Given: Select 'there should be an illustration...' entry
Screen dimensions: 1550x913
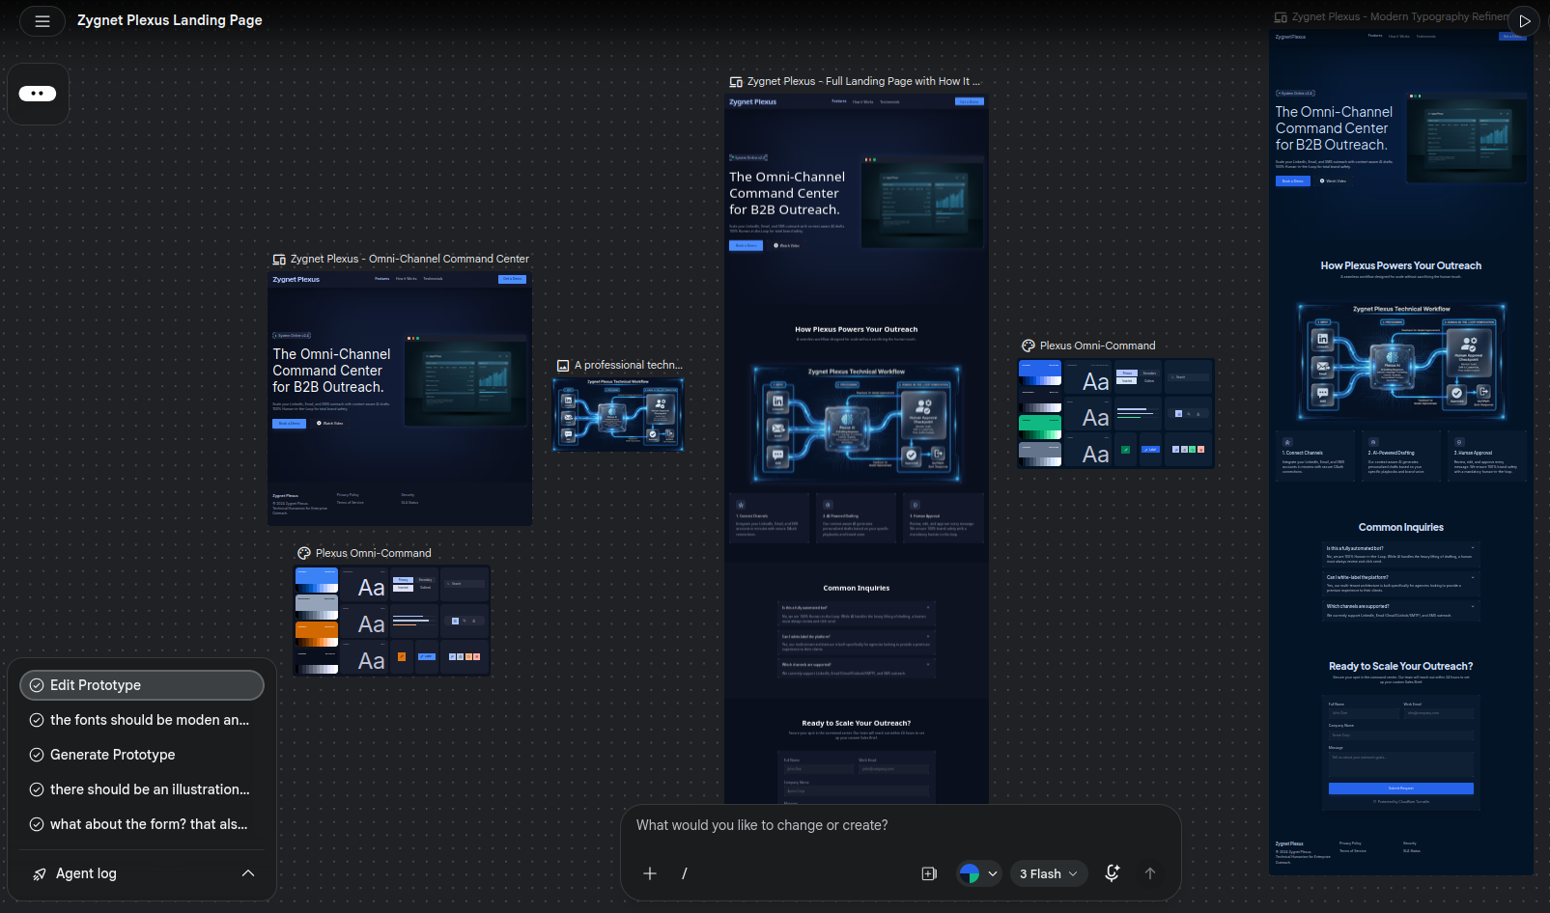Looking at the screenshot, I should (142, 789).
